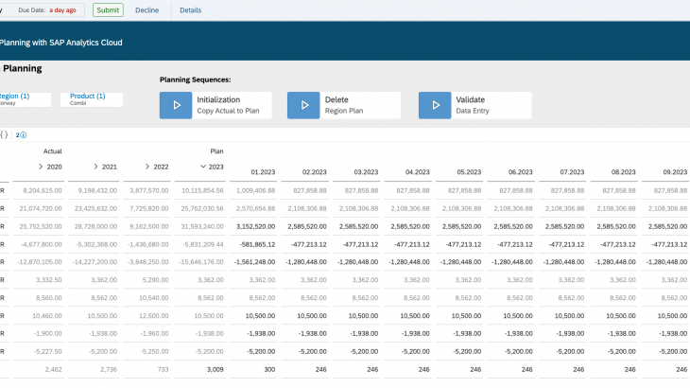690x388 pixels.
Task: Expand the 2022 year column
Action: 147,167
